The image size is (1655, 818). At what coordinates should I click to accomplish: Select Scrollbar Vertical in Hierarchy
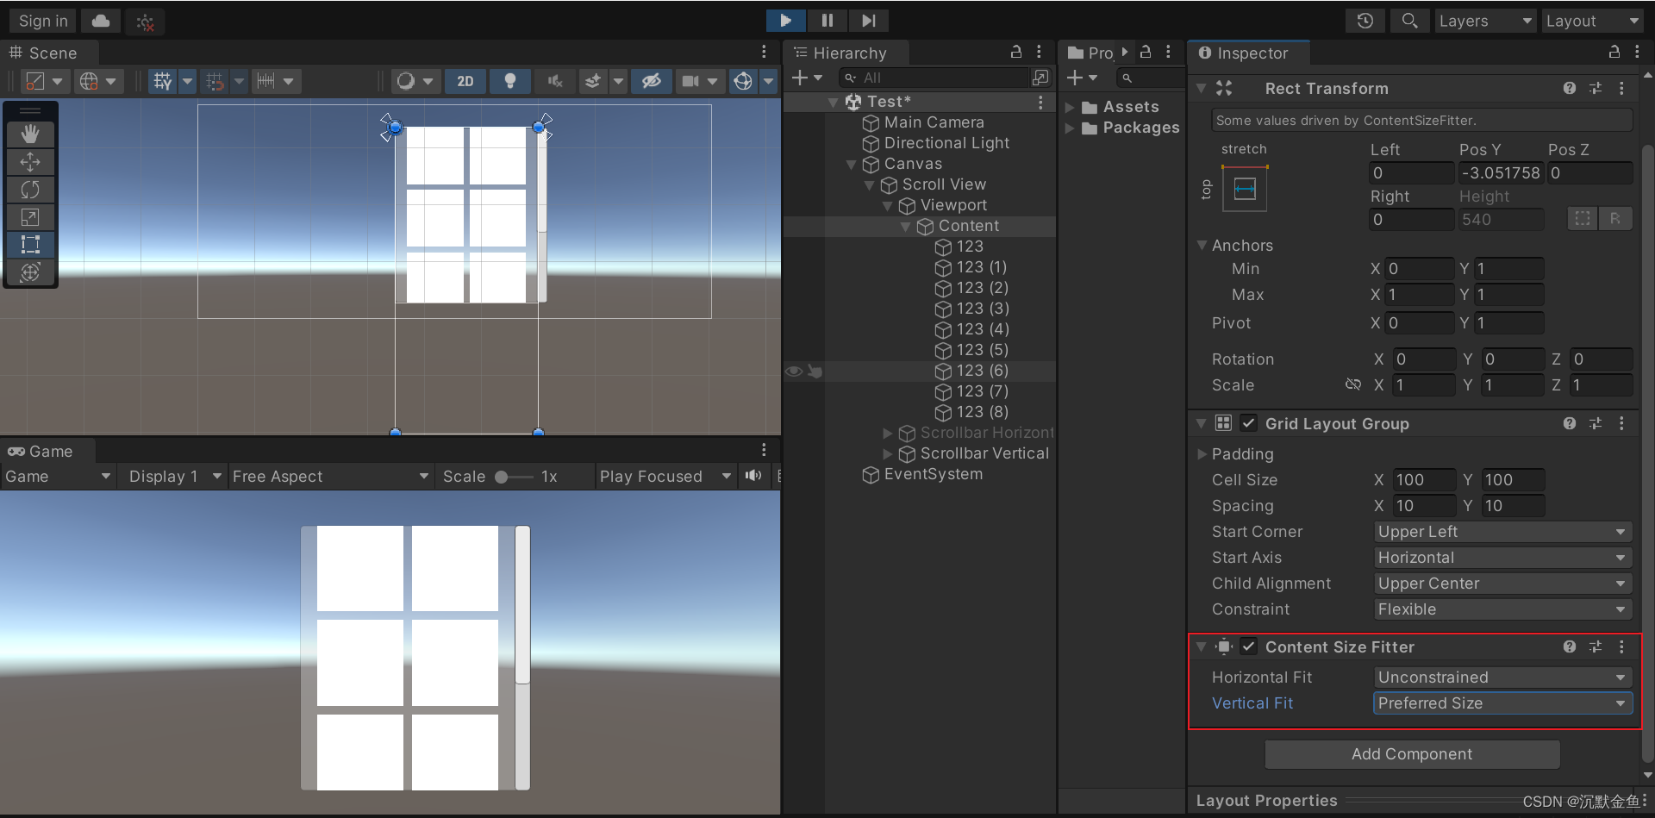click(984, 453)
